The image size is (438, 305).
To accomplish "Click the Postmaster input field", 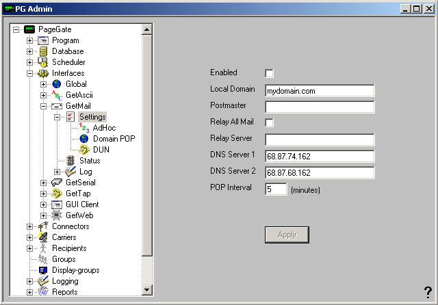I will 320,107.
